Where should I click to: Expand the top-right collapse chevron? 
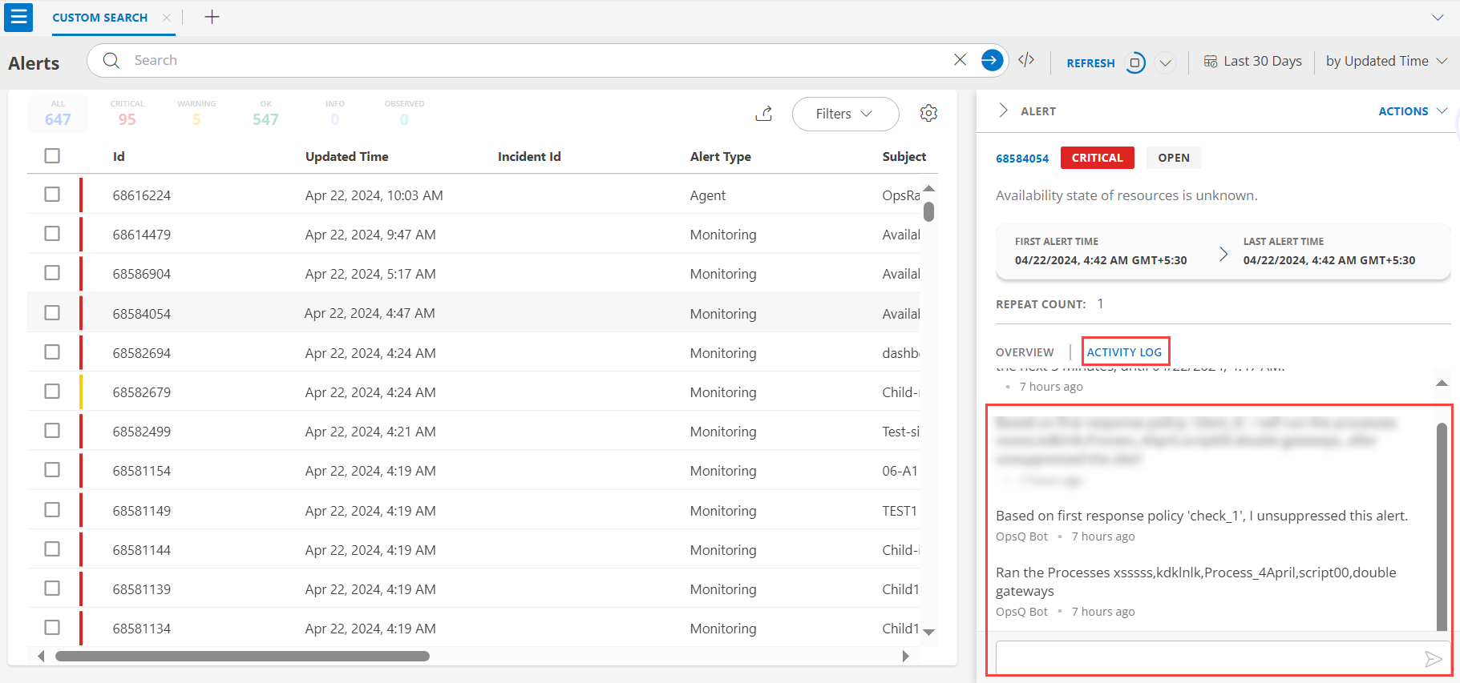click(x=1438, y=18)
